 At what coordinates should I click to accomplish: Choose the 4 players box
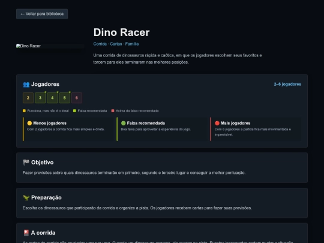[x=52, y=98]
